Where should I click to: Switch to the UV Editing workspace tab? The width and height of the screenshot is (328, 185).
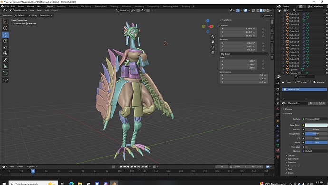point(86,6)
